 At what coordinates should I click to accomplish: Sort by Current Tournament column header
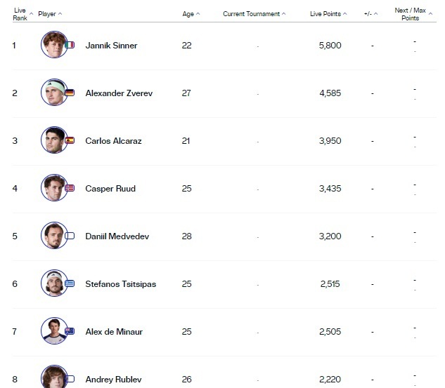coord(254,14)
